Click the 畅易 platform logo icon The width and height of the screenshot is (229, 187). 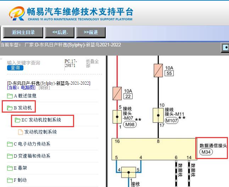[17, 13]
